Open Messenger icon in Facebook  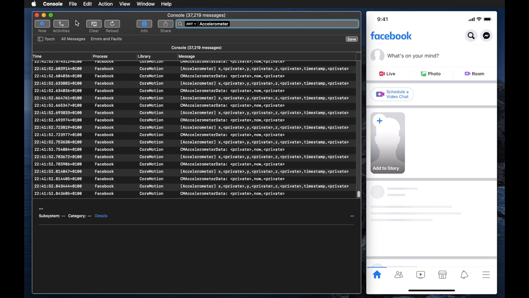pyautogui.click(x=486, y=36)
